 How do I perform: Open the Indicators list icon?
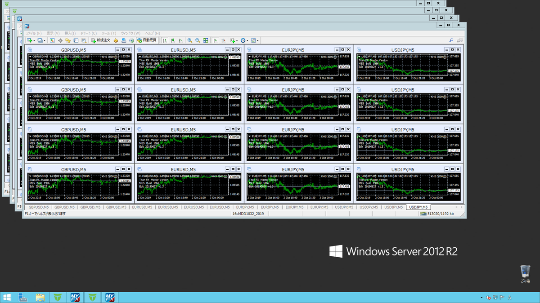pyautogui.click(x=232, y=40)
